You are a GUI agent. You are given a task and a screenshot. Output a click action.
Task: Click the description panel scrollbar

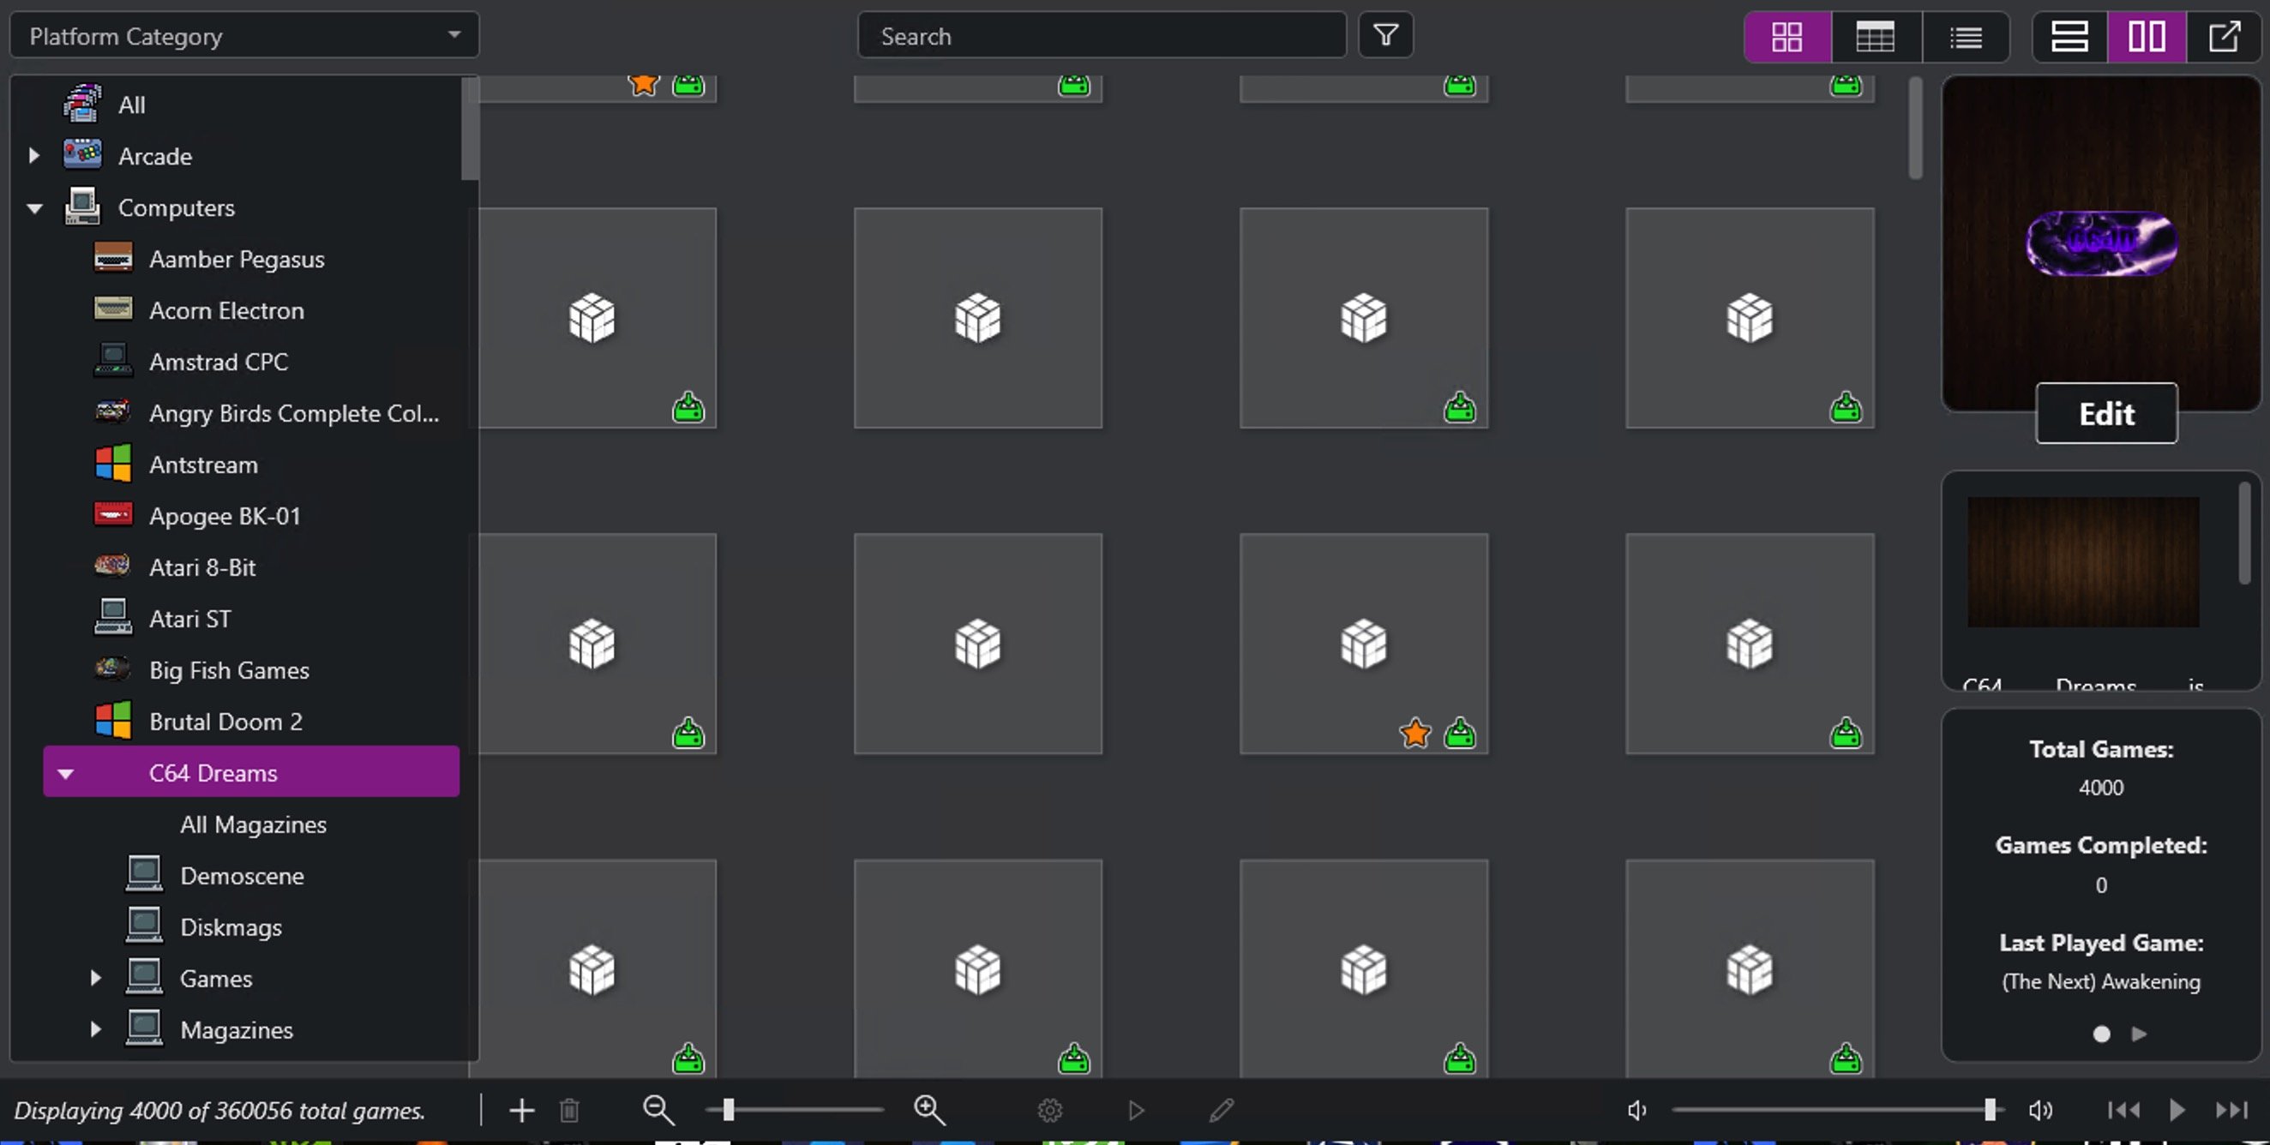(x=2244, y=533)
